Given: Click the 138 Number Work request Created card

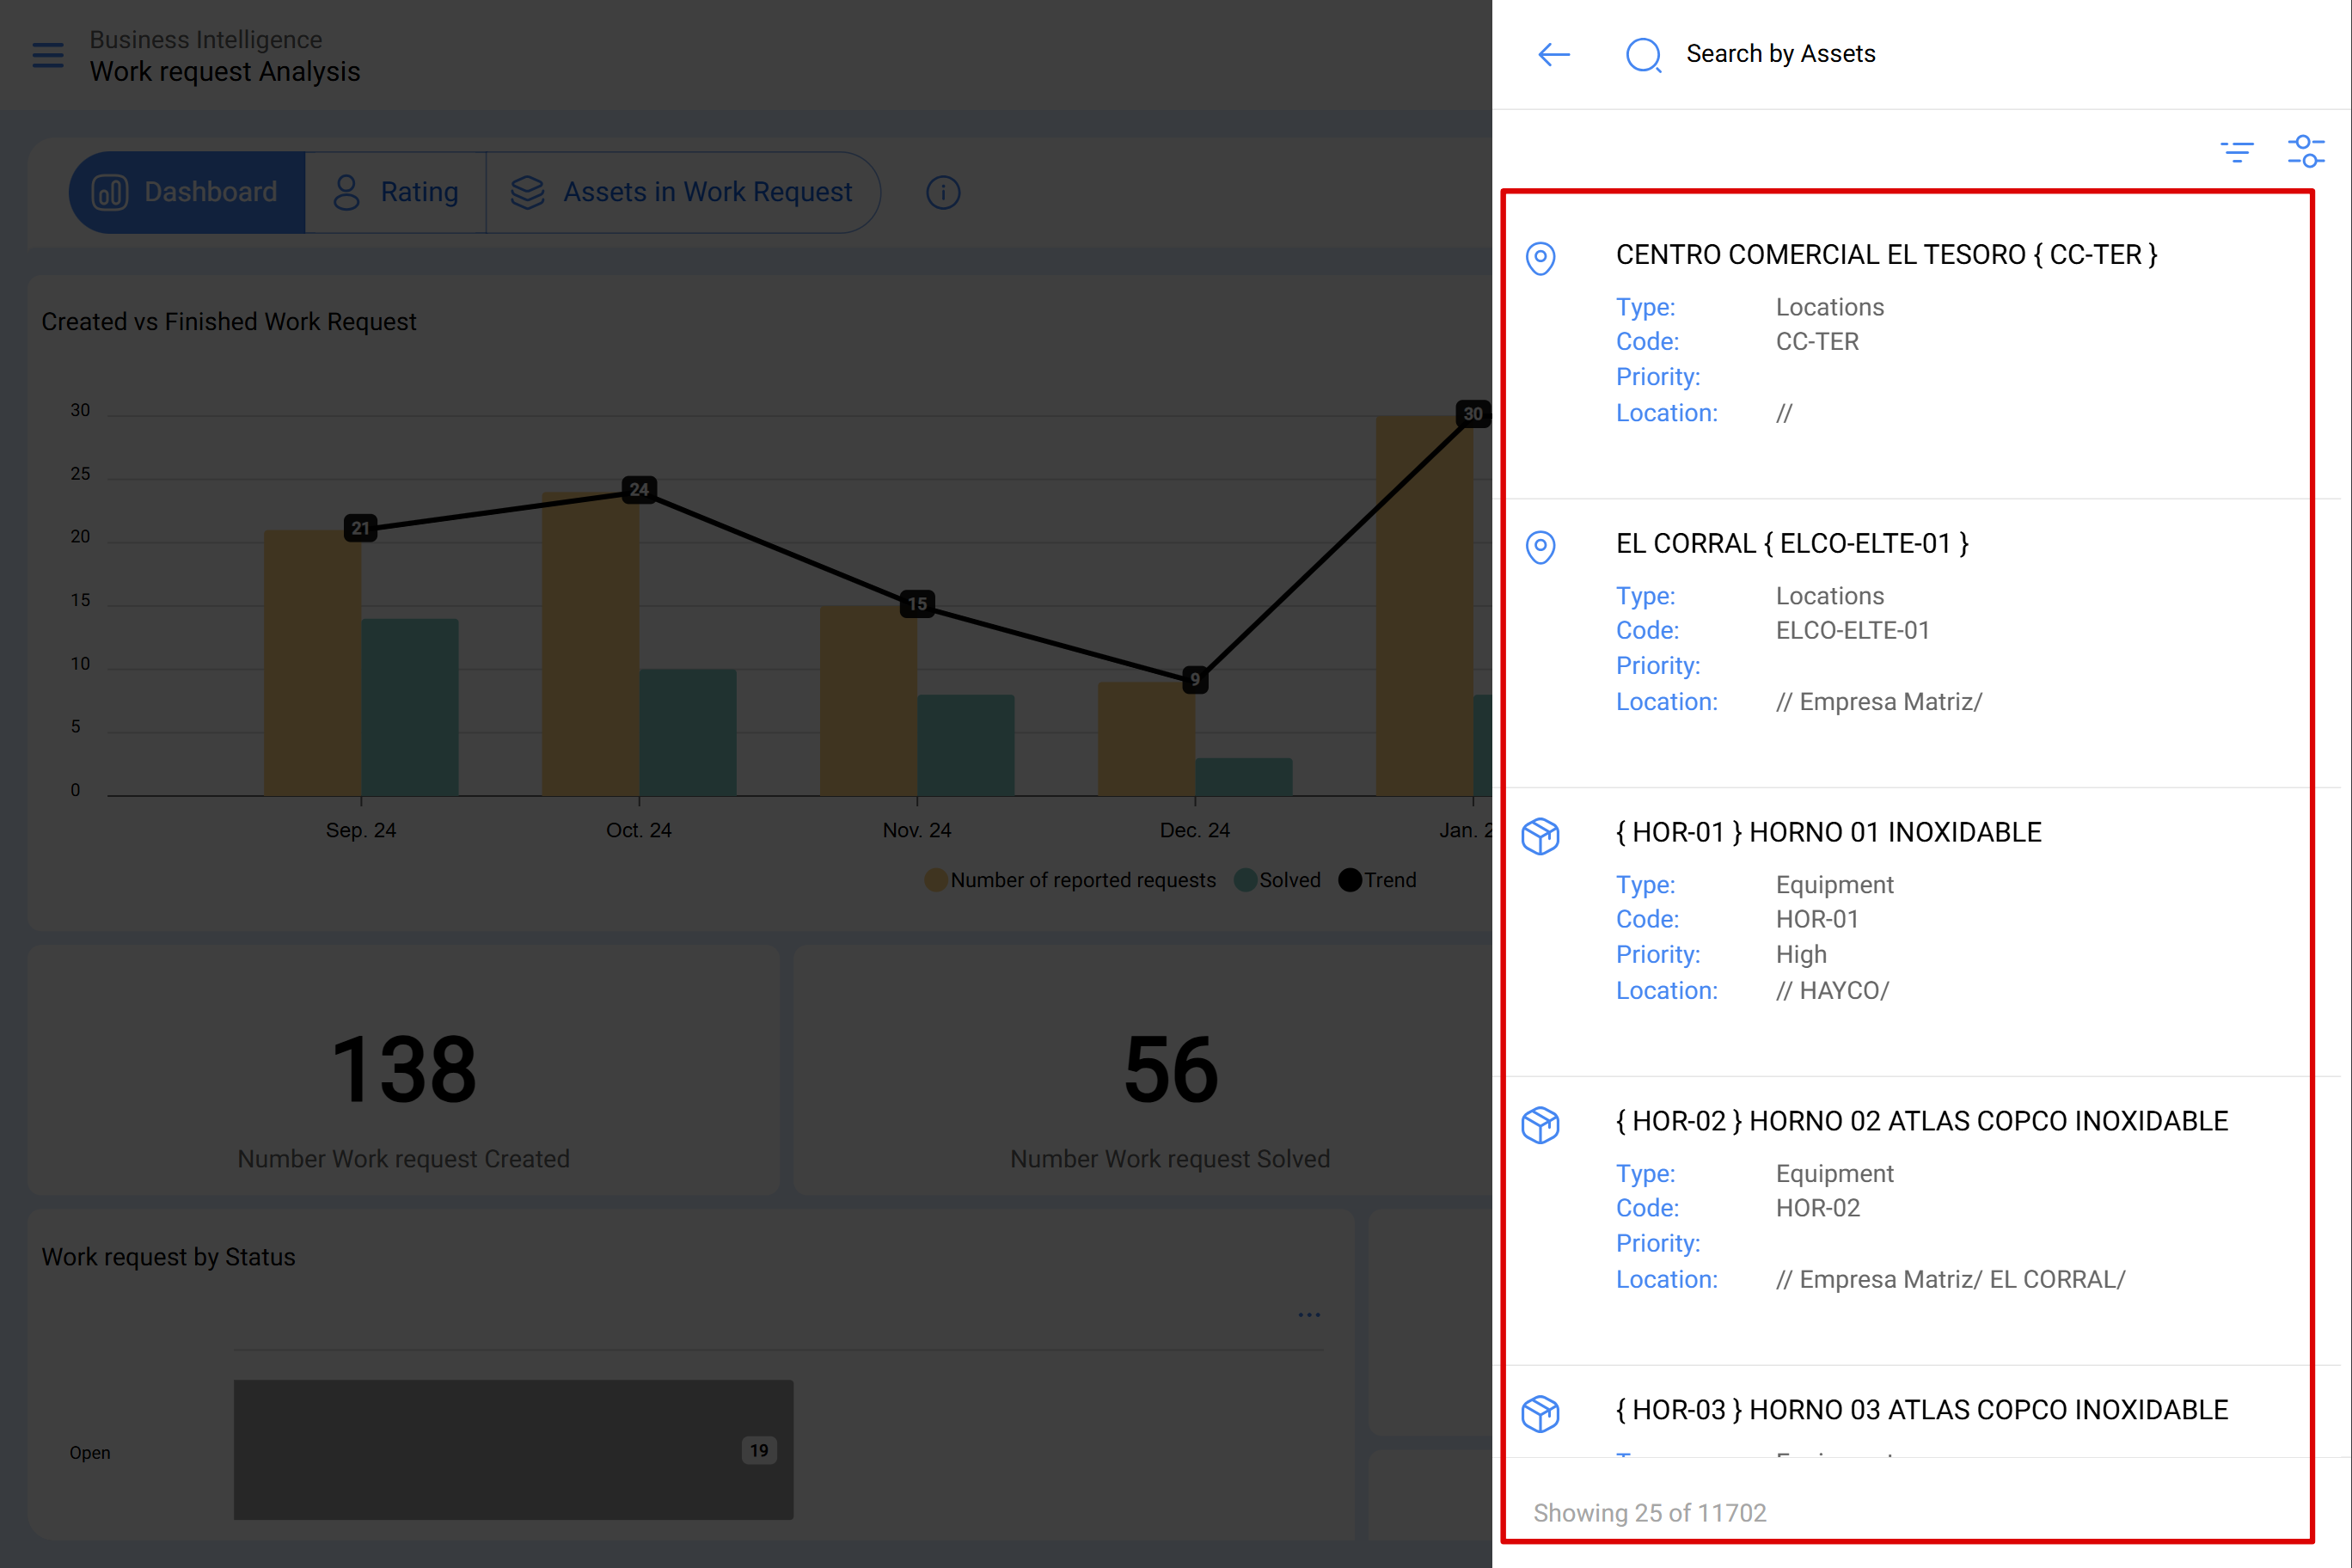Looking at the screenshot, I should pyautogui.click(x=404, y=1070).
